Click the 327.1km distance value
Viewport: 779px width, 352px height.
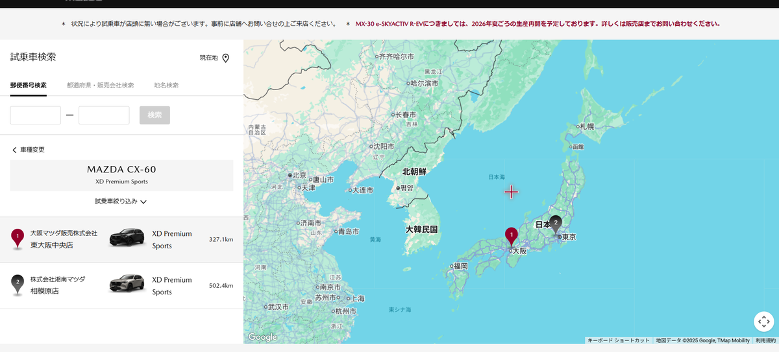tap(221, 240)
